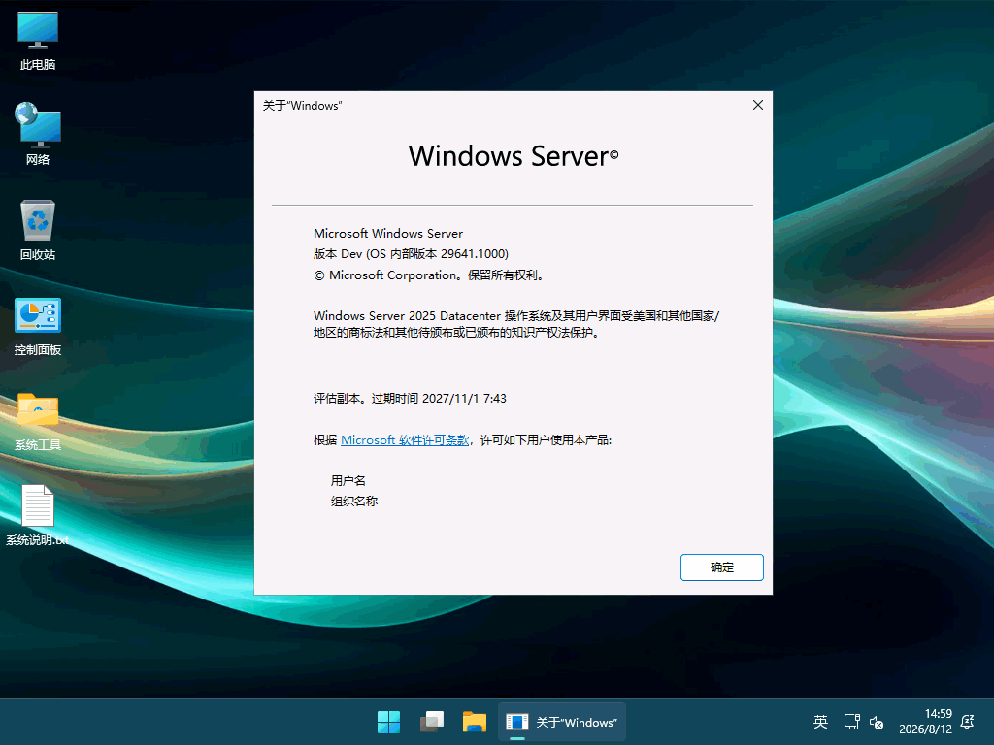Screen dimensions: 994x745
Task: Select the 回收站 recycle bin icon
Action: point(38,230)
